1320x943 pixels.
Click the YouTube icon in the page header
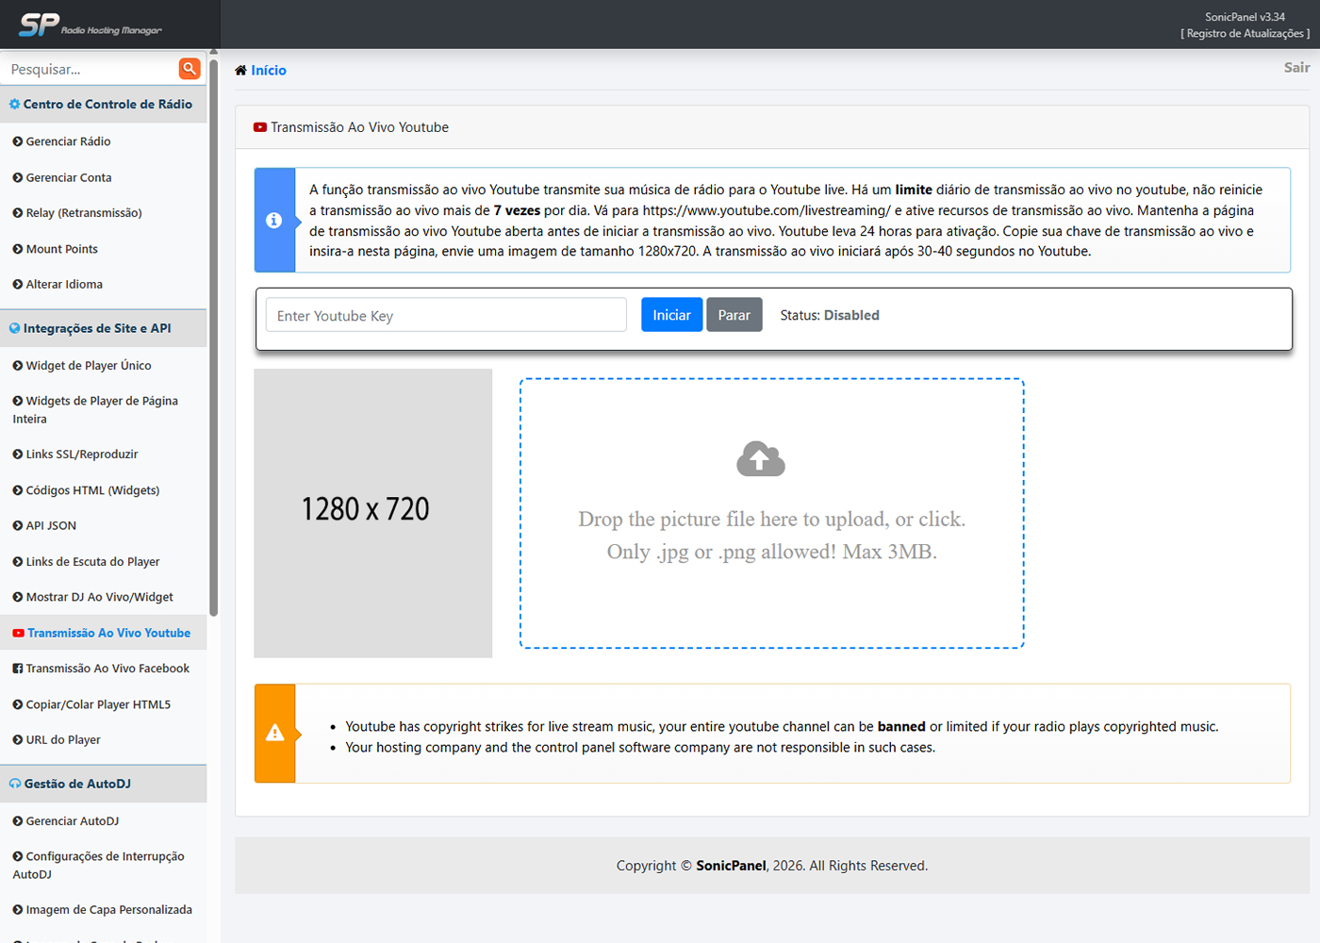coord(260,127)
